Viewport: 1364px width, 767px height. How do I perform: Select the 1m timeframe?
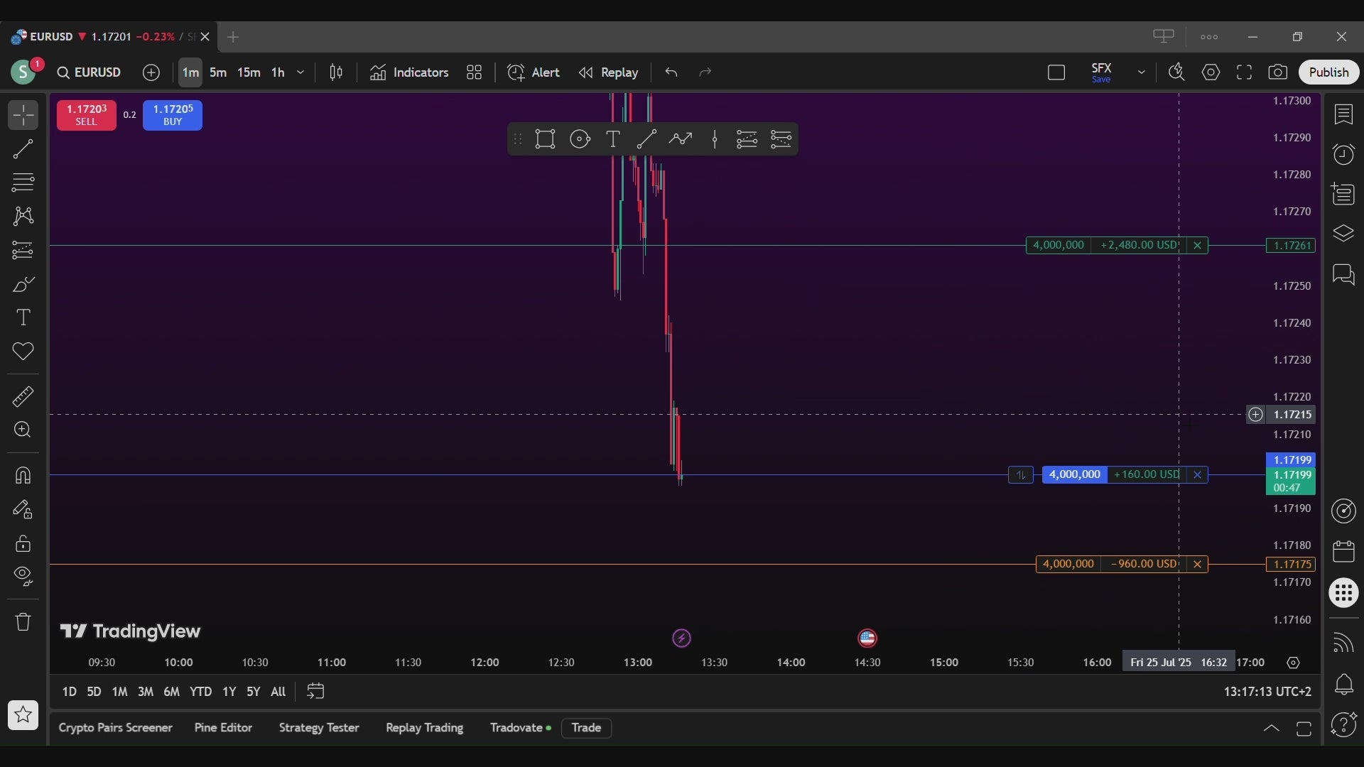point(190,72)
